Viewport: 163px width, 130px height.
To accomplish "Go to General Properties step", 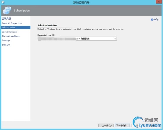I will pos(12,23).
